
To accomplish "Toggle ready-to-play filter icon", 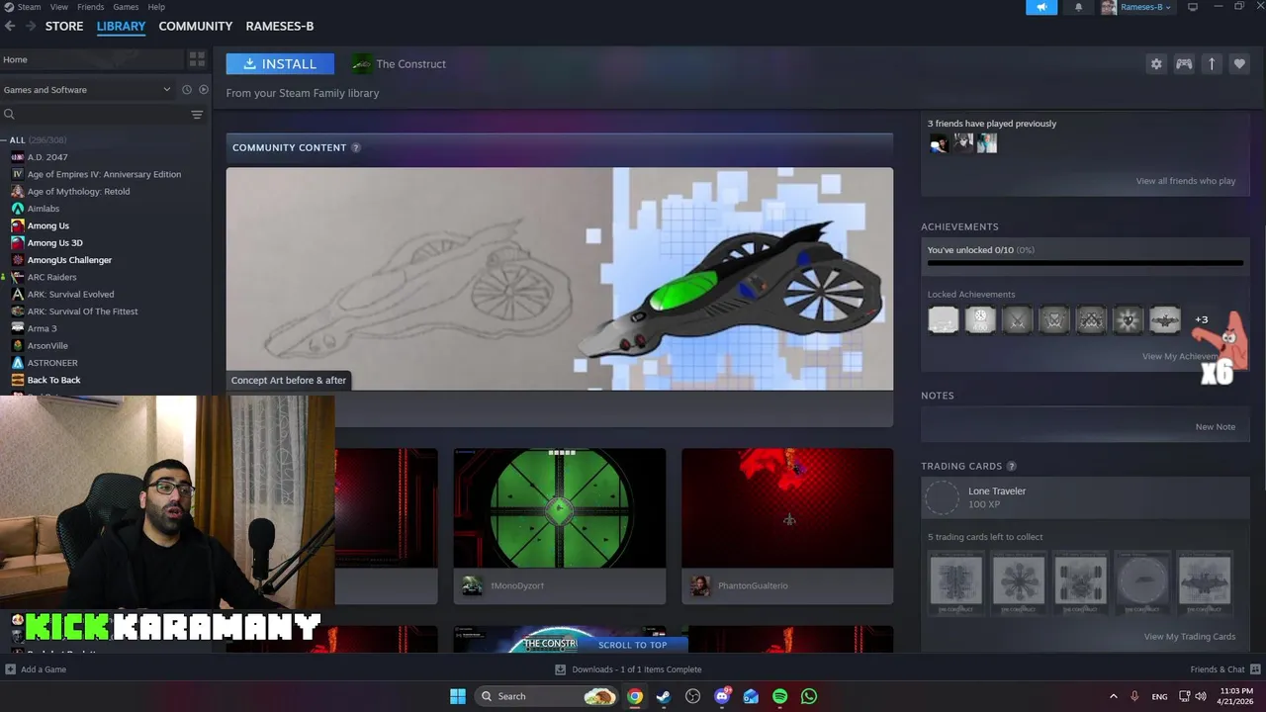I will 204,90.
